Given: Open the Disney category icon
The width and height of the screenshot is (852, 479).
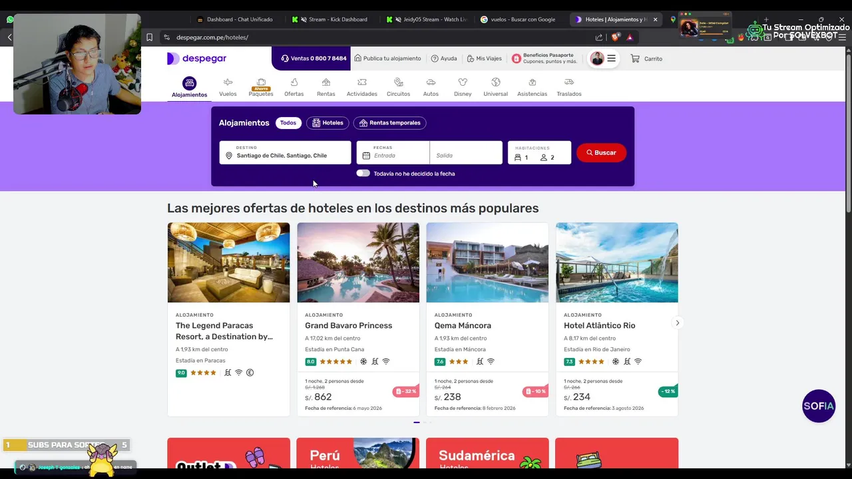Looking at the screenshot, I should point(463,82).
